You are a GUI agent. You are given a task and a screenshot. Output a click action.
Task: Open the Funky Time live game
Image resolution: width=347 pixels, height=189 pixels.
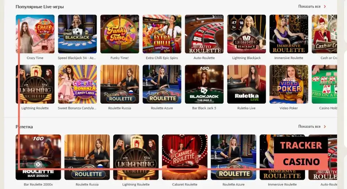[120, 34]
